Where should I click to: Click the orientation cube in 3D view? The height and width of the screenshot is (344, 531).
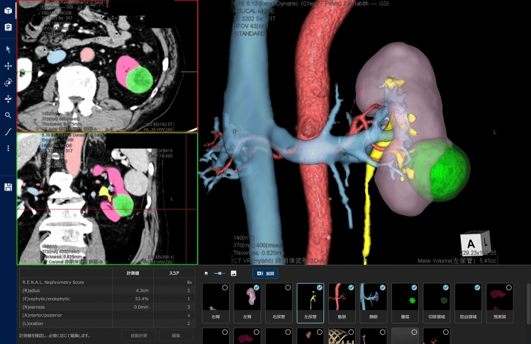click(x=475, y=241)
